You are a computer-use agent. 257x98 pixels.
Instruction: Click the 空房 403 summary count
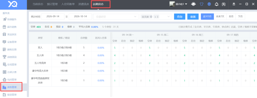click(x=36, y=27)
